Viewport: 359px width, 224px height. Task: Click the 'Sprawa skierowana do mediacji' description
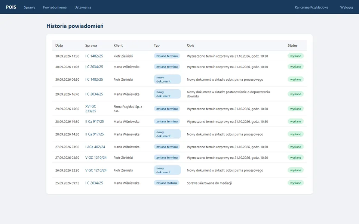pos(209,183)
